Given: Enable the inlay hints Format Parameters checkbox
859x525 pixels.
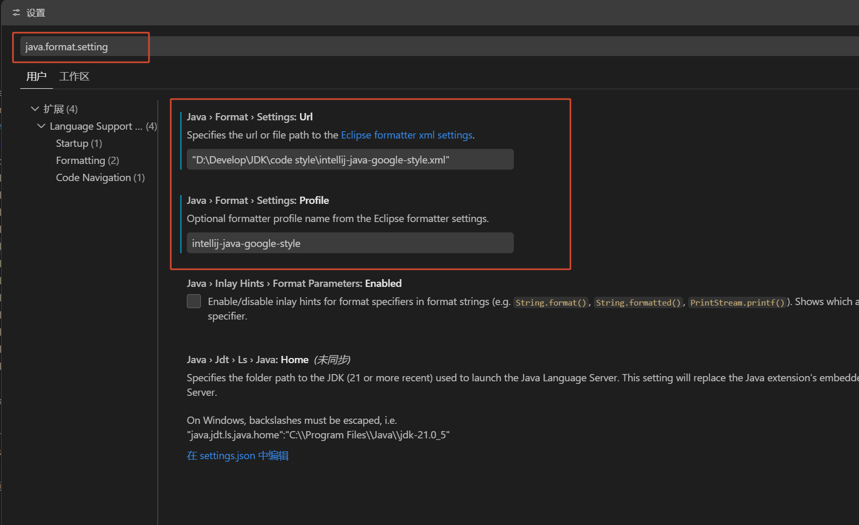Looking at the screenshot, I should click(x=194, y=301).
